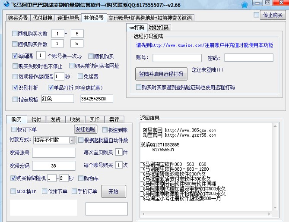Click right arrow of 返回结果 horizontal scrollbar

point(269,214)
